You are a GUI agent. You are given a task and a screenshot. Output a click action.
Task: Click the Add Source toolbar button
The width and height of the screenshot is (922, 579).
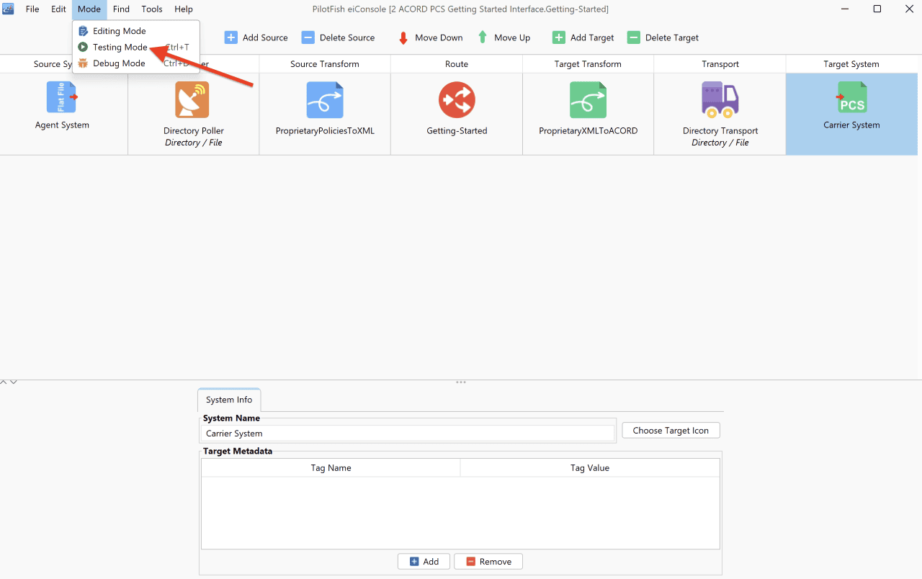(x=256, y=37)
